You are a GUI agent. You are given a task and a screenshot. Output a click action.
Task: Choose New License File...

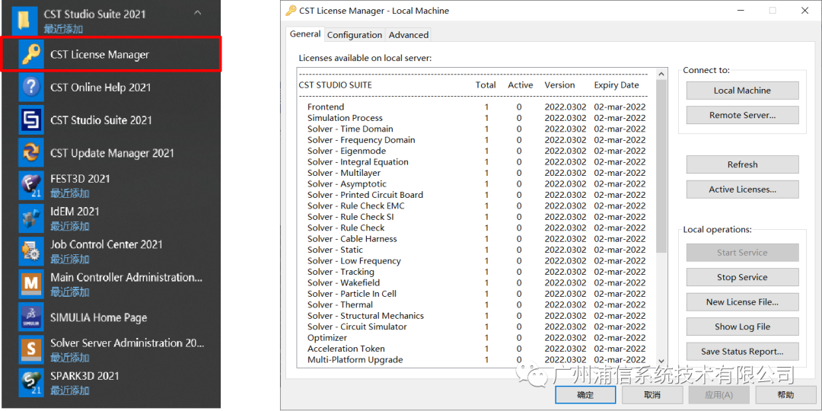pos(742,302)
